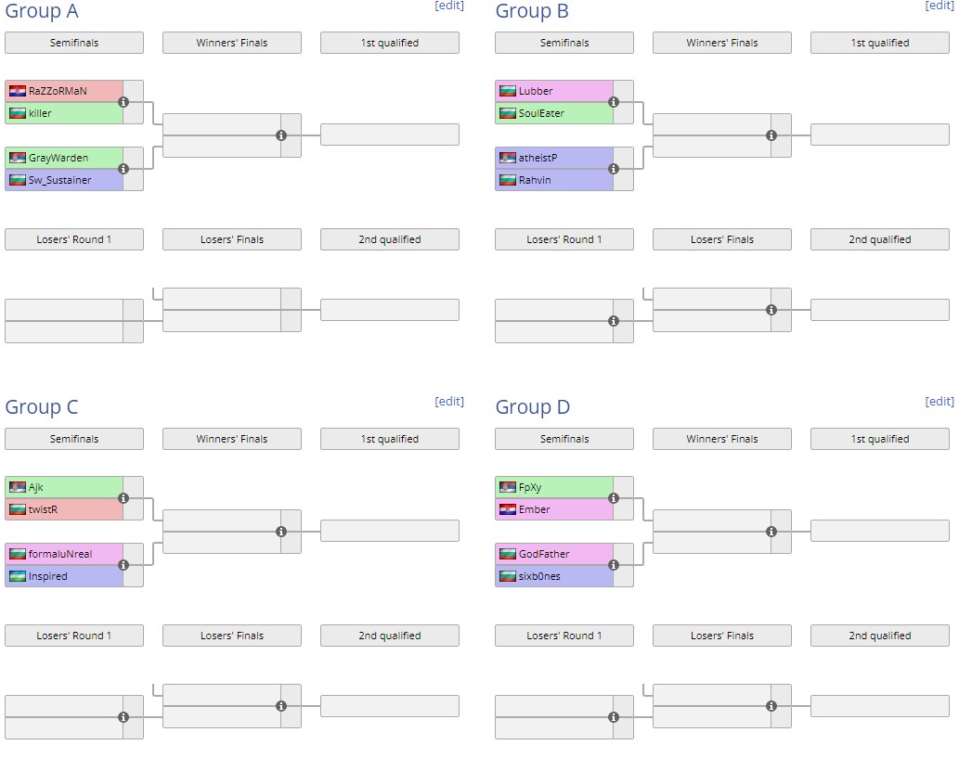This screenshot has height=758, width=959.
Task: Click info icon for formaluNreal vs Inspired match
Action: [123, 565]
